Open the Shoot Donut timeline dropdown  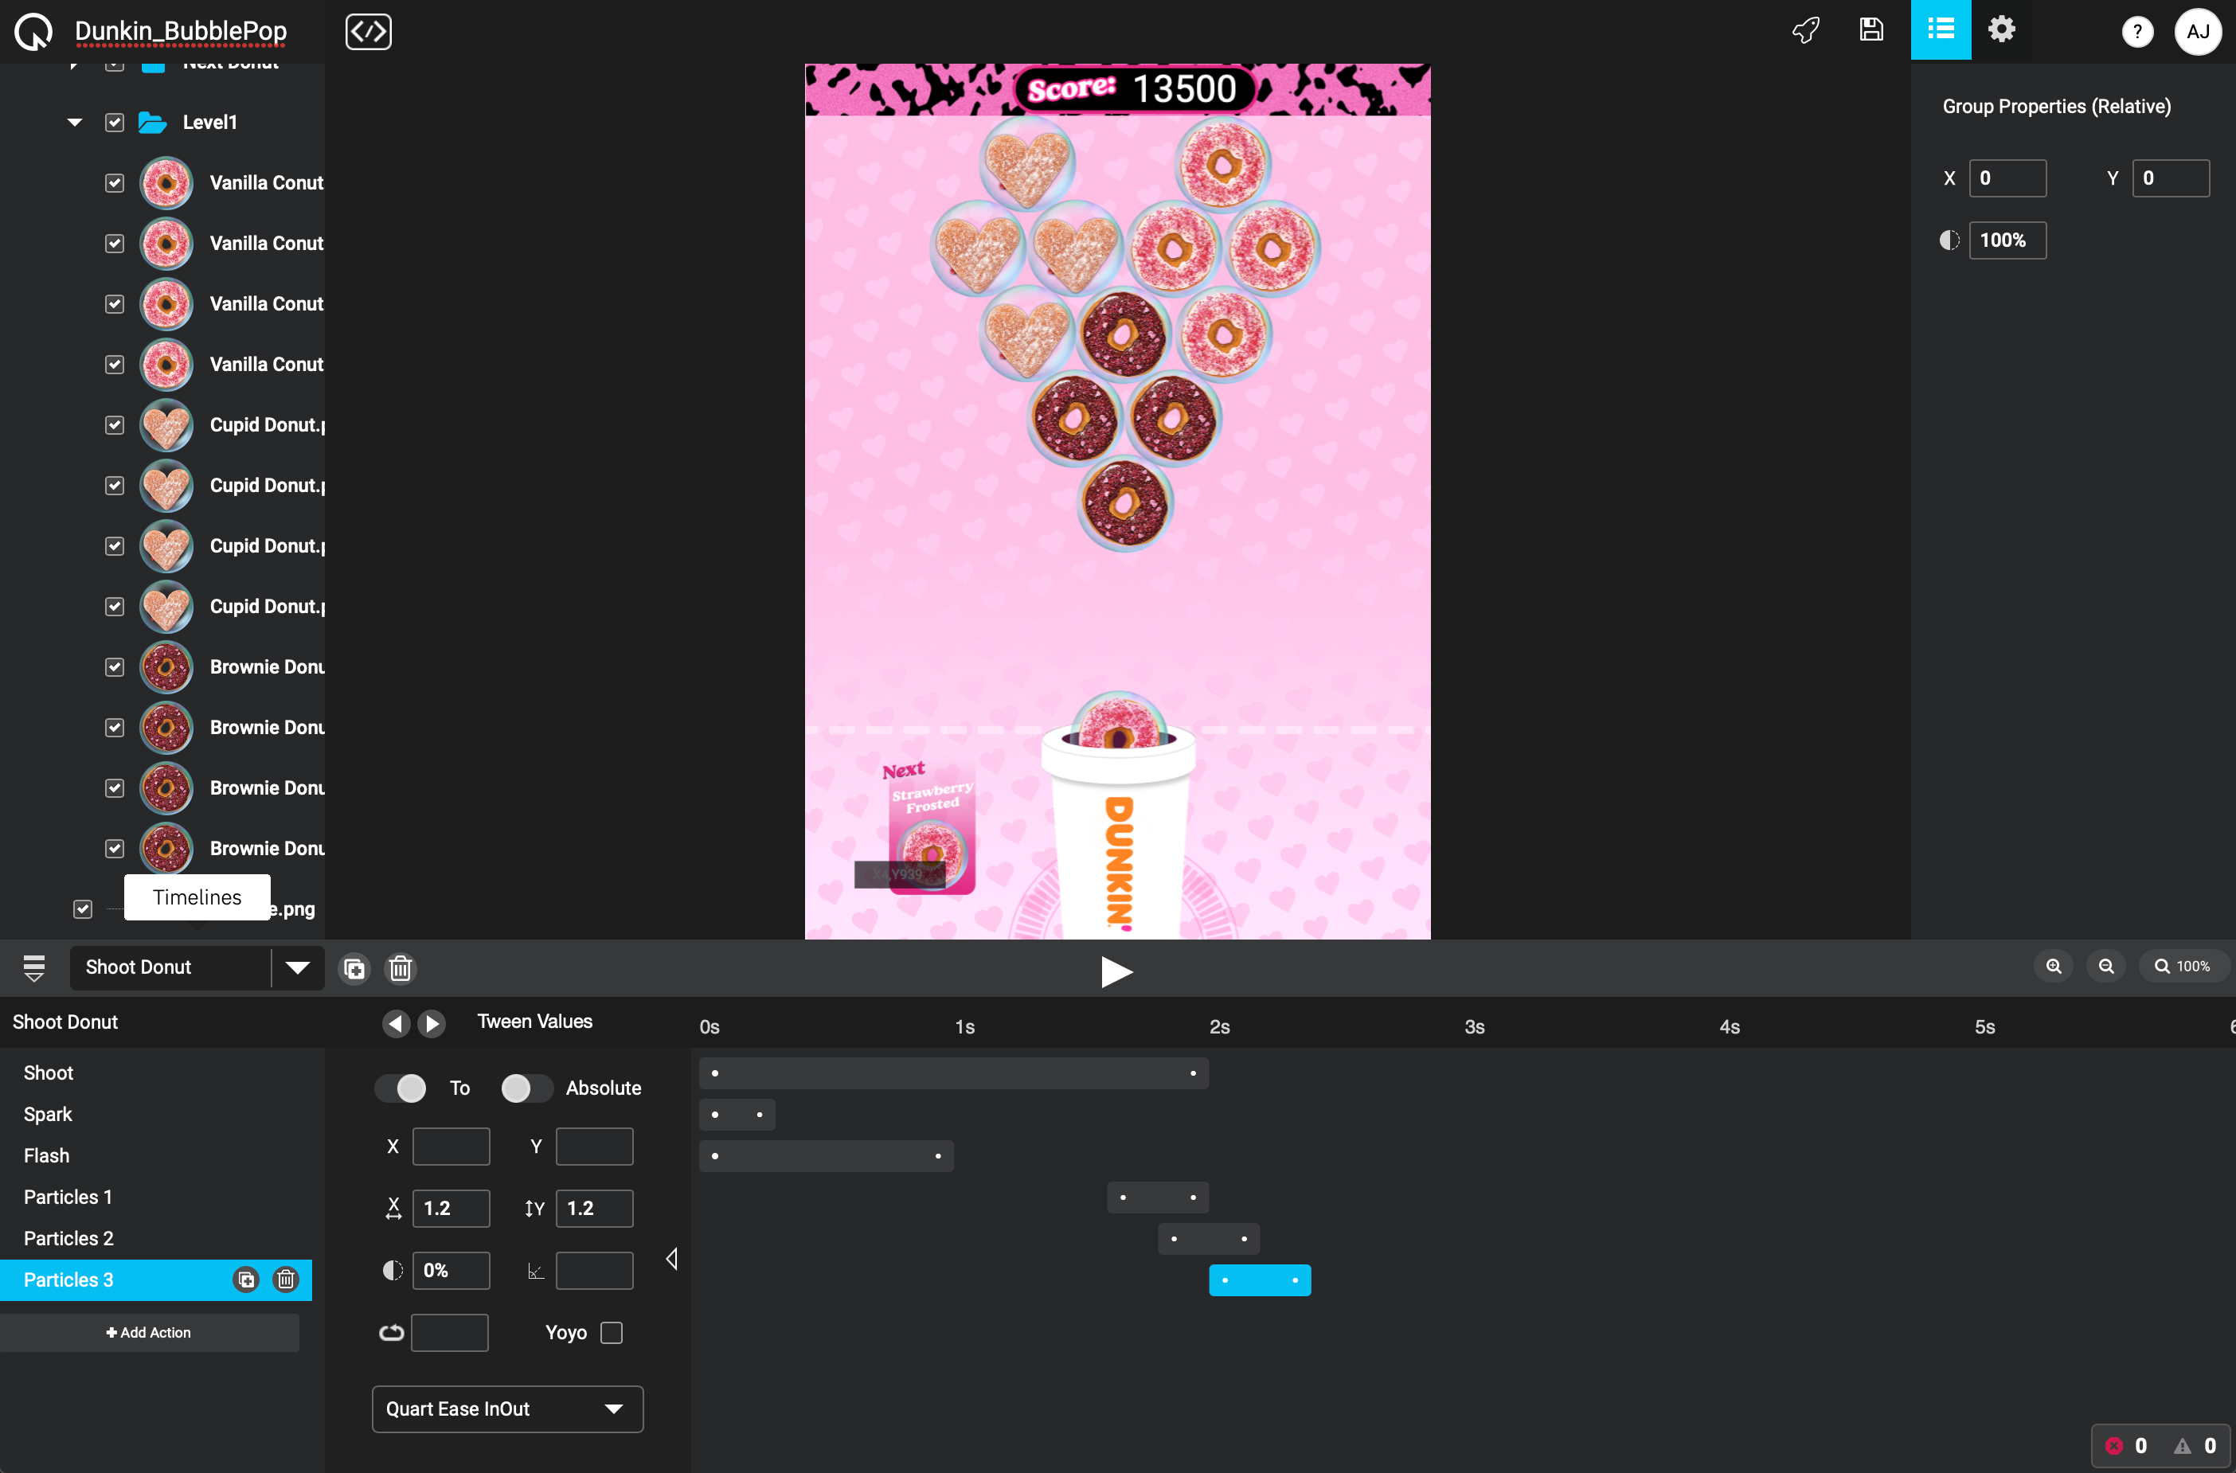pos(297,967)
